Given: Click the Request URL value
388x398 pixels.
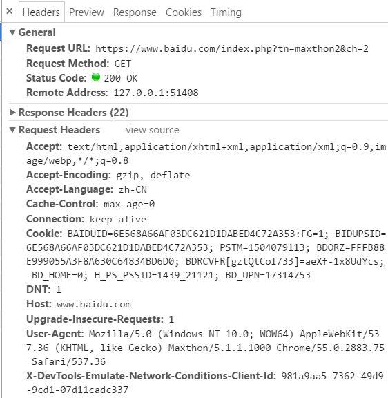Looking at the screenshot, I should [232, 48].
